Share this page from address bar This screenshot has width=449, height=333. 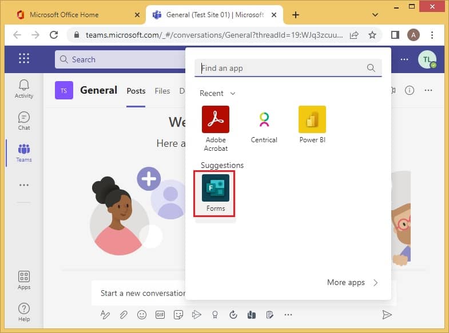(354, 35)
